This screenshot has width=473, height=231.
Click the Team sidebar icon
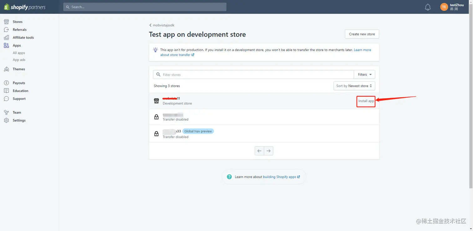point(6,112)
